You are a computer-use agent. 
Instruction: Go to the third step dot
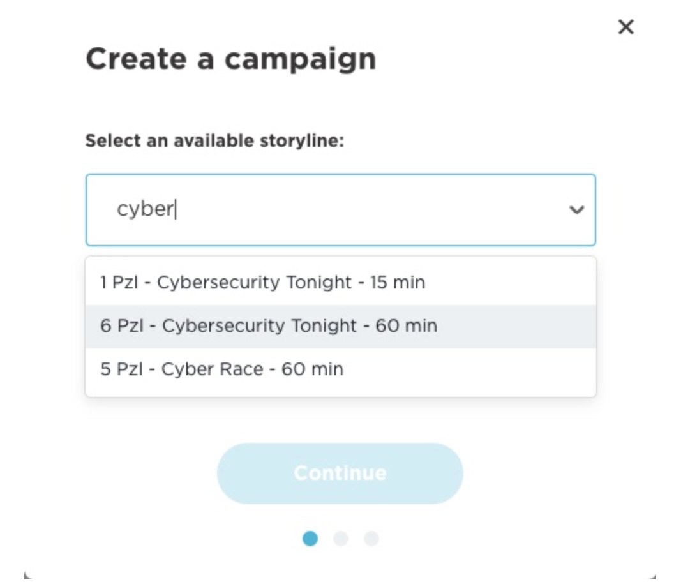coord(371,539)
